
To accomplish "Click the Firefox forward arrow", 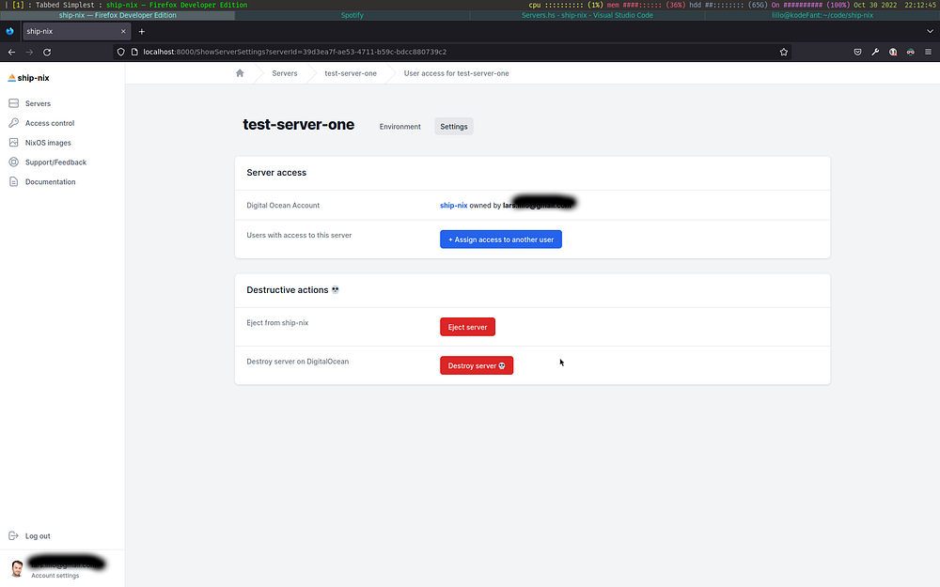I will [x=29, y=52].
